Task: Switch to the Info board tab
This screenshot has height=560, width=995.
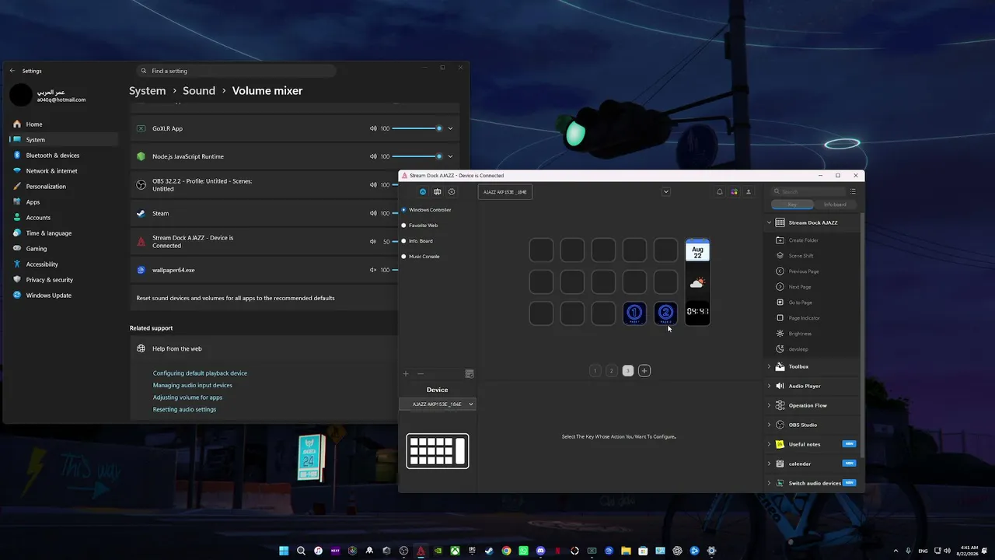Action: pos(835,205)
